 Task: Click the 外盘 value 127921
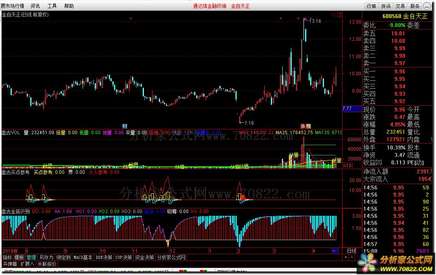click(396, 139)
